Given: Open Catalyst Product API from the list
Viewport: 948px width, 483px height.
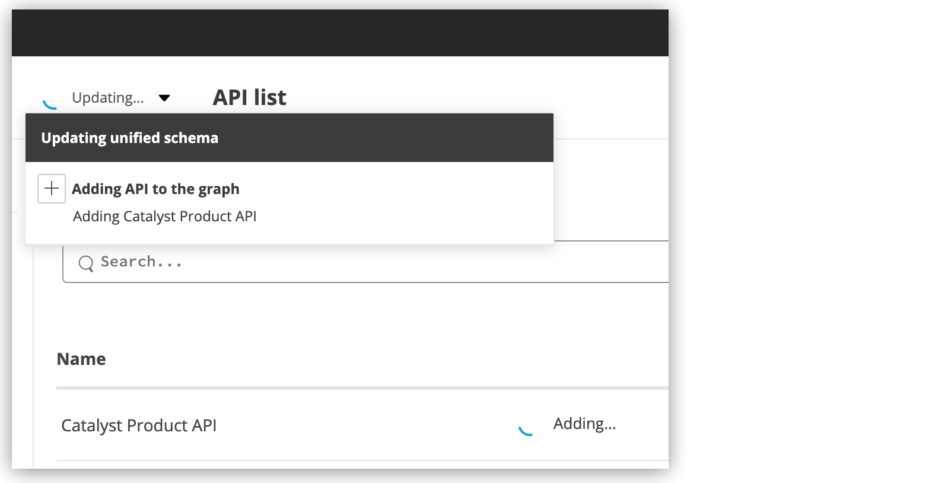Looking at the screenshot, I should [x=139, y=425].
